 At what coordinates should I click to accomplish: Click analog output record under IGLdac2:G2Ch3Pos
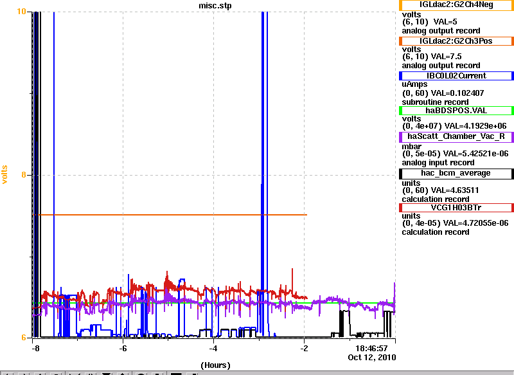coord(441,66)
